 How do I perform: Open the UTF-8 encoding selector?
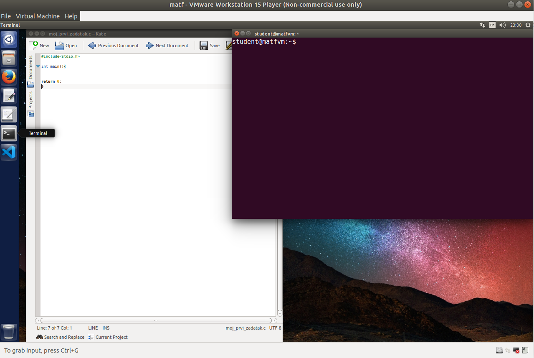[x=275, y=328]
